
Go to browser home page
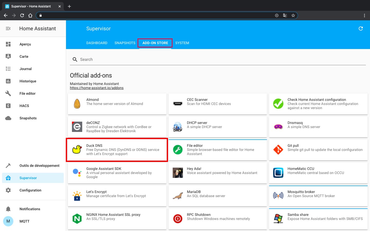[x=30, y=15]
